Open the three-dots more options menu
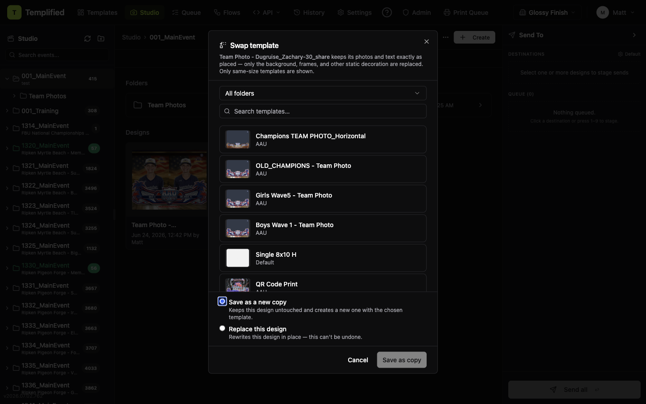The height and width of the screenshot is (404, 646). (x=445, y=37)
